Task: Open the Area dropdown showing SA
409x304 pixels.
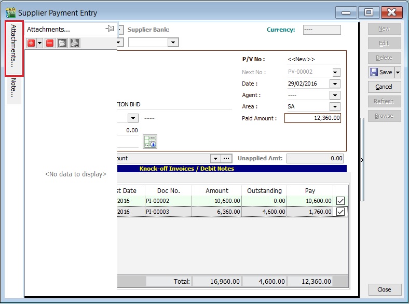Action: pos(335,106)
